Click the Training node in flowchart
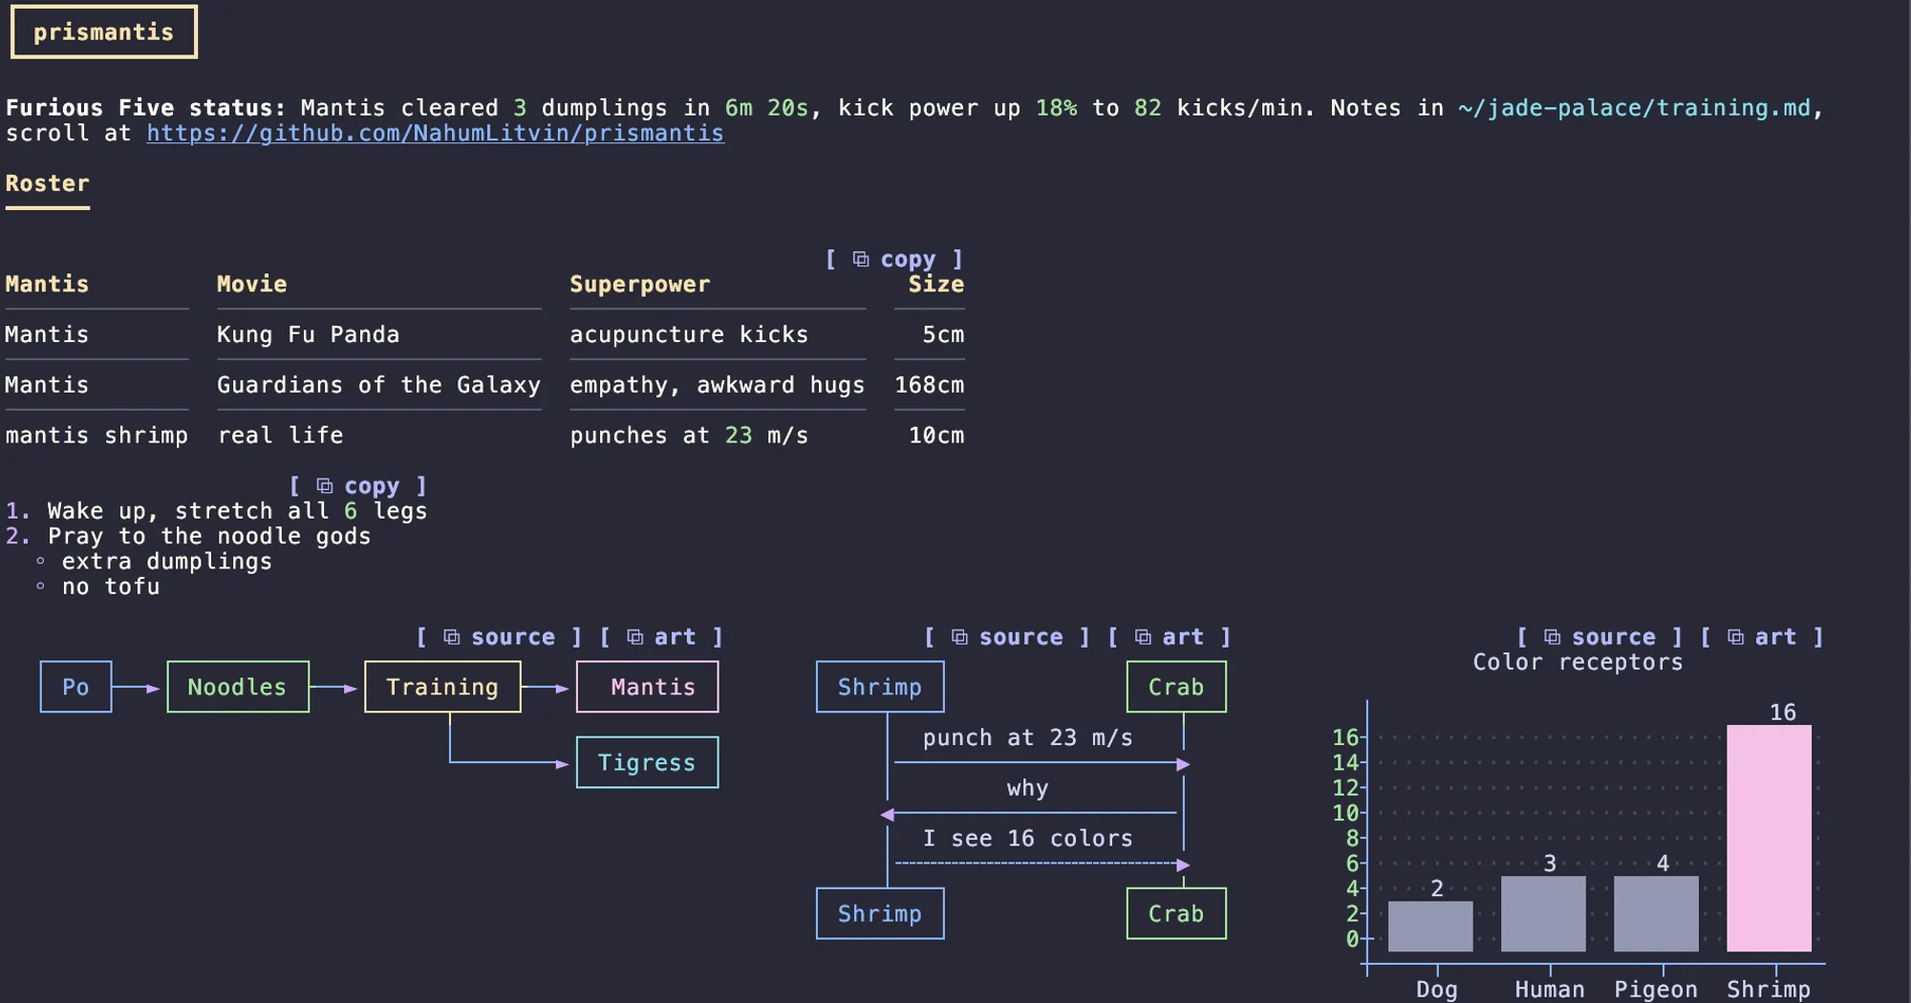This screenshot has height=1003, width=1911. coord(442,687)
